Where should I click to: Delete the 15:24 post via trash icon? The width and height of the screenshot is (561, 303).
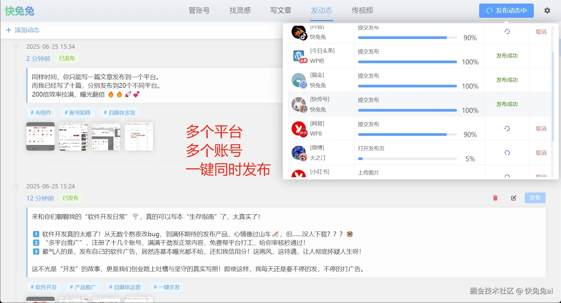pos(495,198)
